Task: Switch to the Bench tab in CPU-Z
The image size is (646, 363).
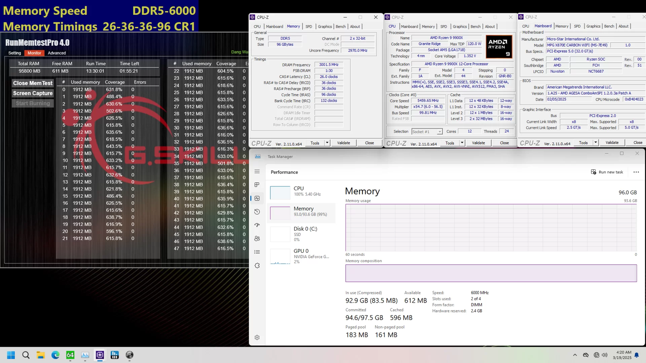Action: tap(341, 26)
